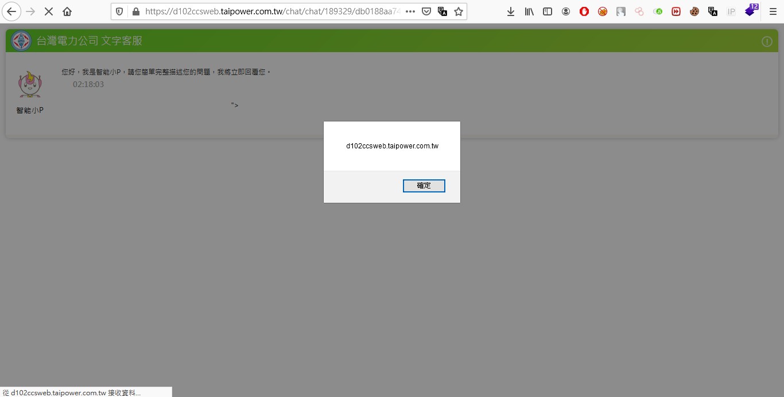Click the browser back arrow button
The width and height of the screenshot is (784, 397).
(11, 11)
